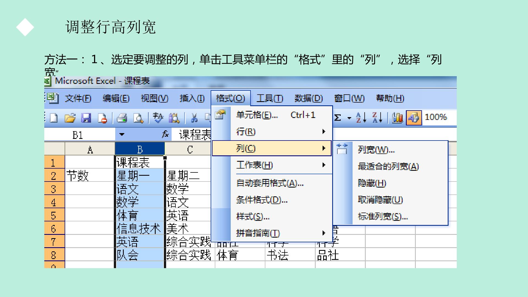528x297 pixels.
Task: Select row header 8
Action: tap(54, 254)
